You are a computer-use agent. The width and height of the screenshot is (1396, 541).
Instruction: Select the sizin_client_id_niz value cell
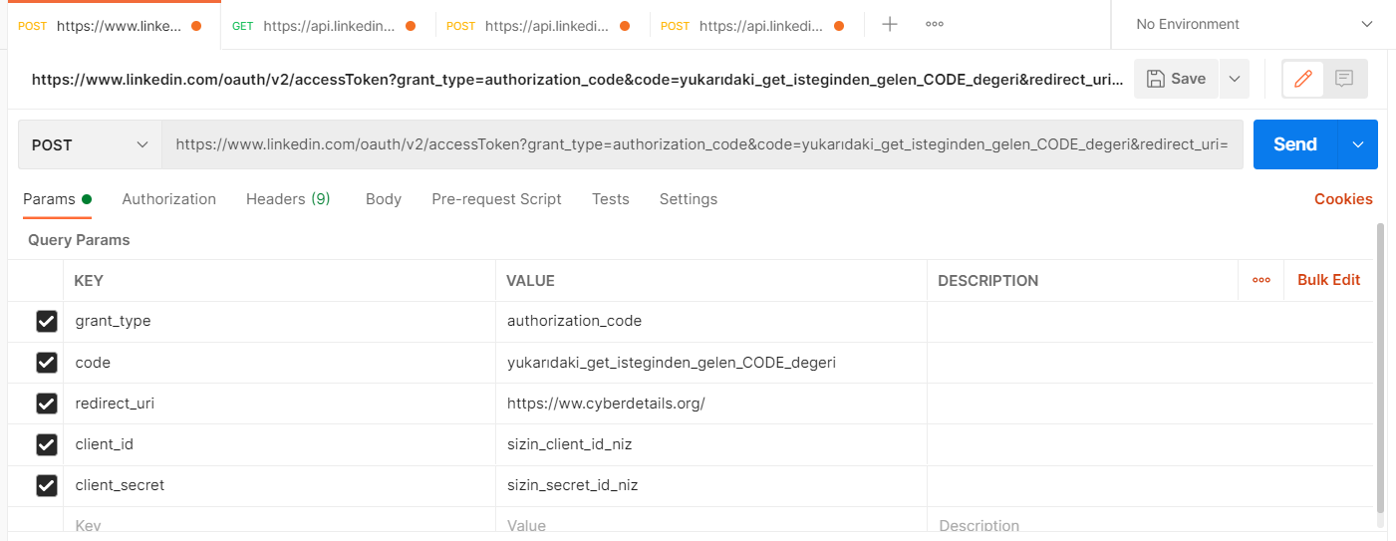pyautogui.click(x=710, y=444)
